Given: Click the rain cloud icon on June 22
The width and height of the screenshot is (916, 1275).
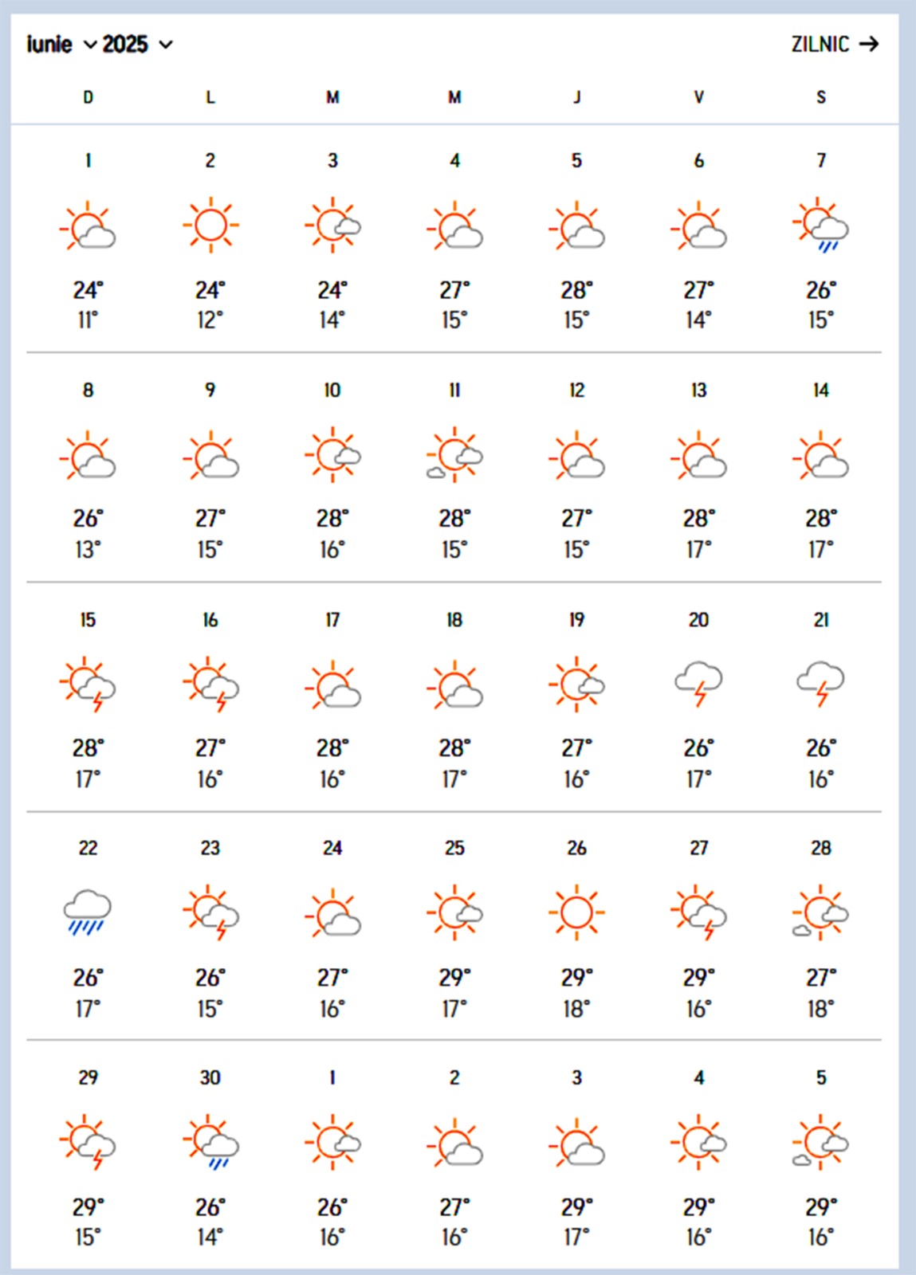Looking at the screenshot, I should [88, 912].
